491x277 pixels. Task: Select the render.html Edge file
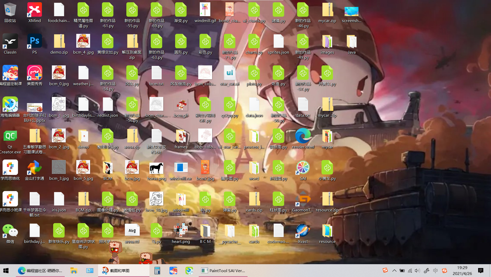303,138
